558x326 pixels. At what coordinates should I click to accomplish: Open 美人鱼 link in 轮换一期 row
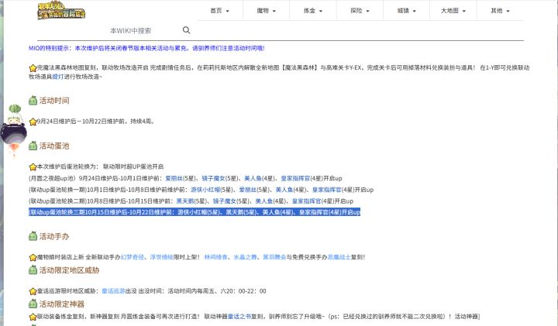coord(284,190)
